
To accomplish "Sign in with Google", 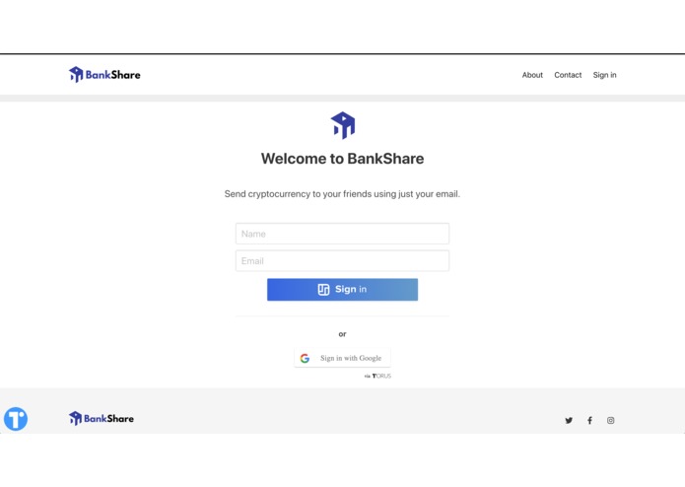I will (342, 358).
